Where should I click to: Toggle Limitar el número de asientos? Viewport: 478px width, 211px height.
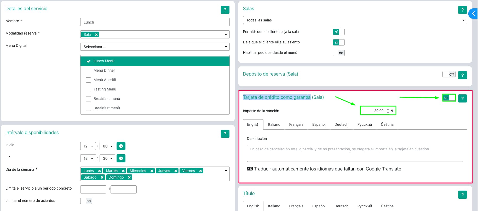coord(86,201)
